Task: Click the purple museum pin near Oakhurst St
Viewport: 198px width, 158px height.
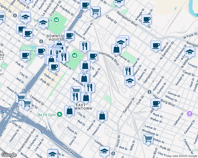Action: click(x=190, y=114)
